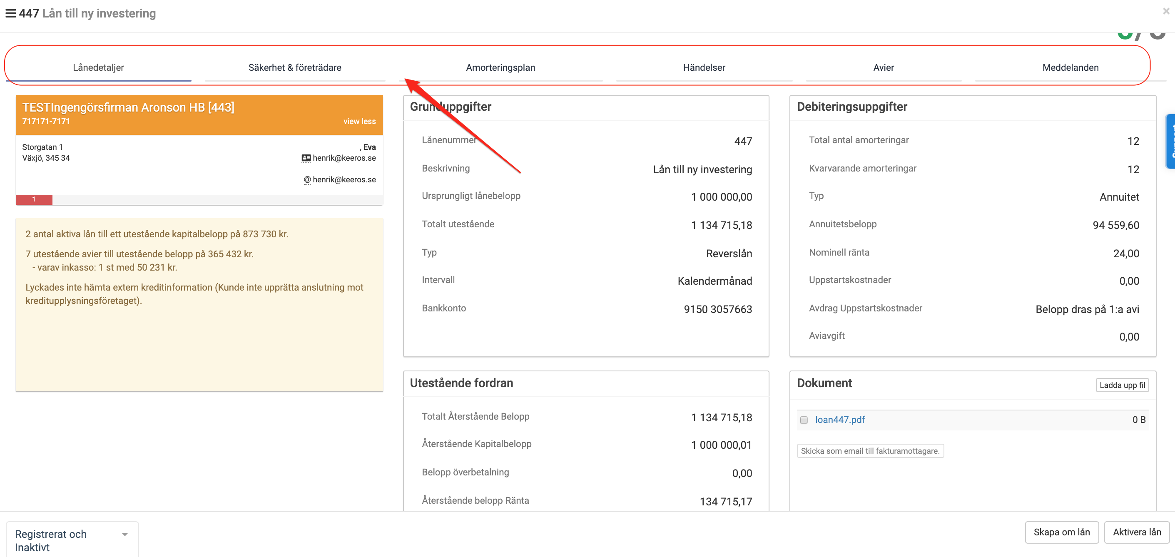Show the Meddelanden tab
This screenshot has width=1175, height=557.
point(1070,67)
